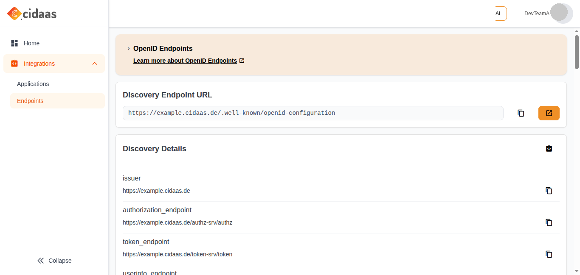
Task: Click the Discovery Details heading
Action: point(155,149)
